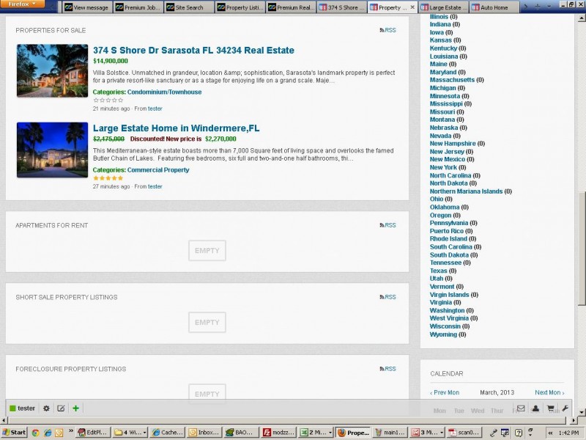Switch to the FileZilla modzz taskbar button
586x440 pixels.
click(278, 433)
